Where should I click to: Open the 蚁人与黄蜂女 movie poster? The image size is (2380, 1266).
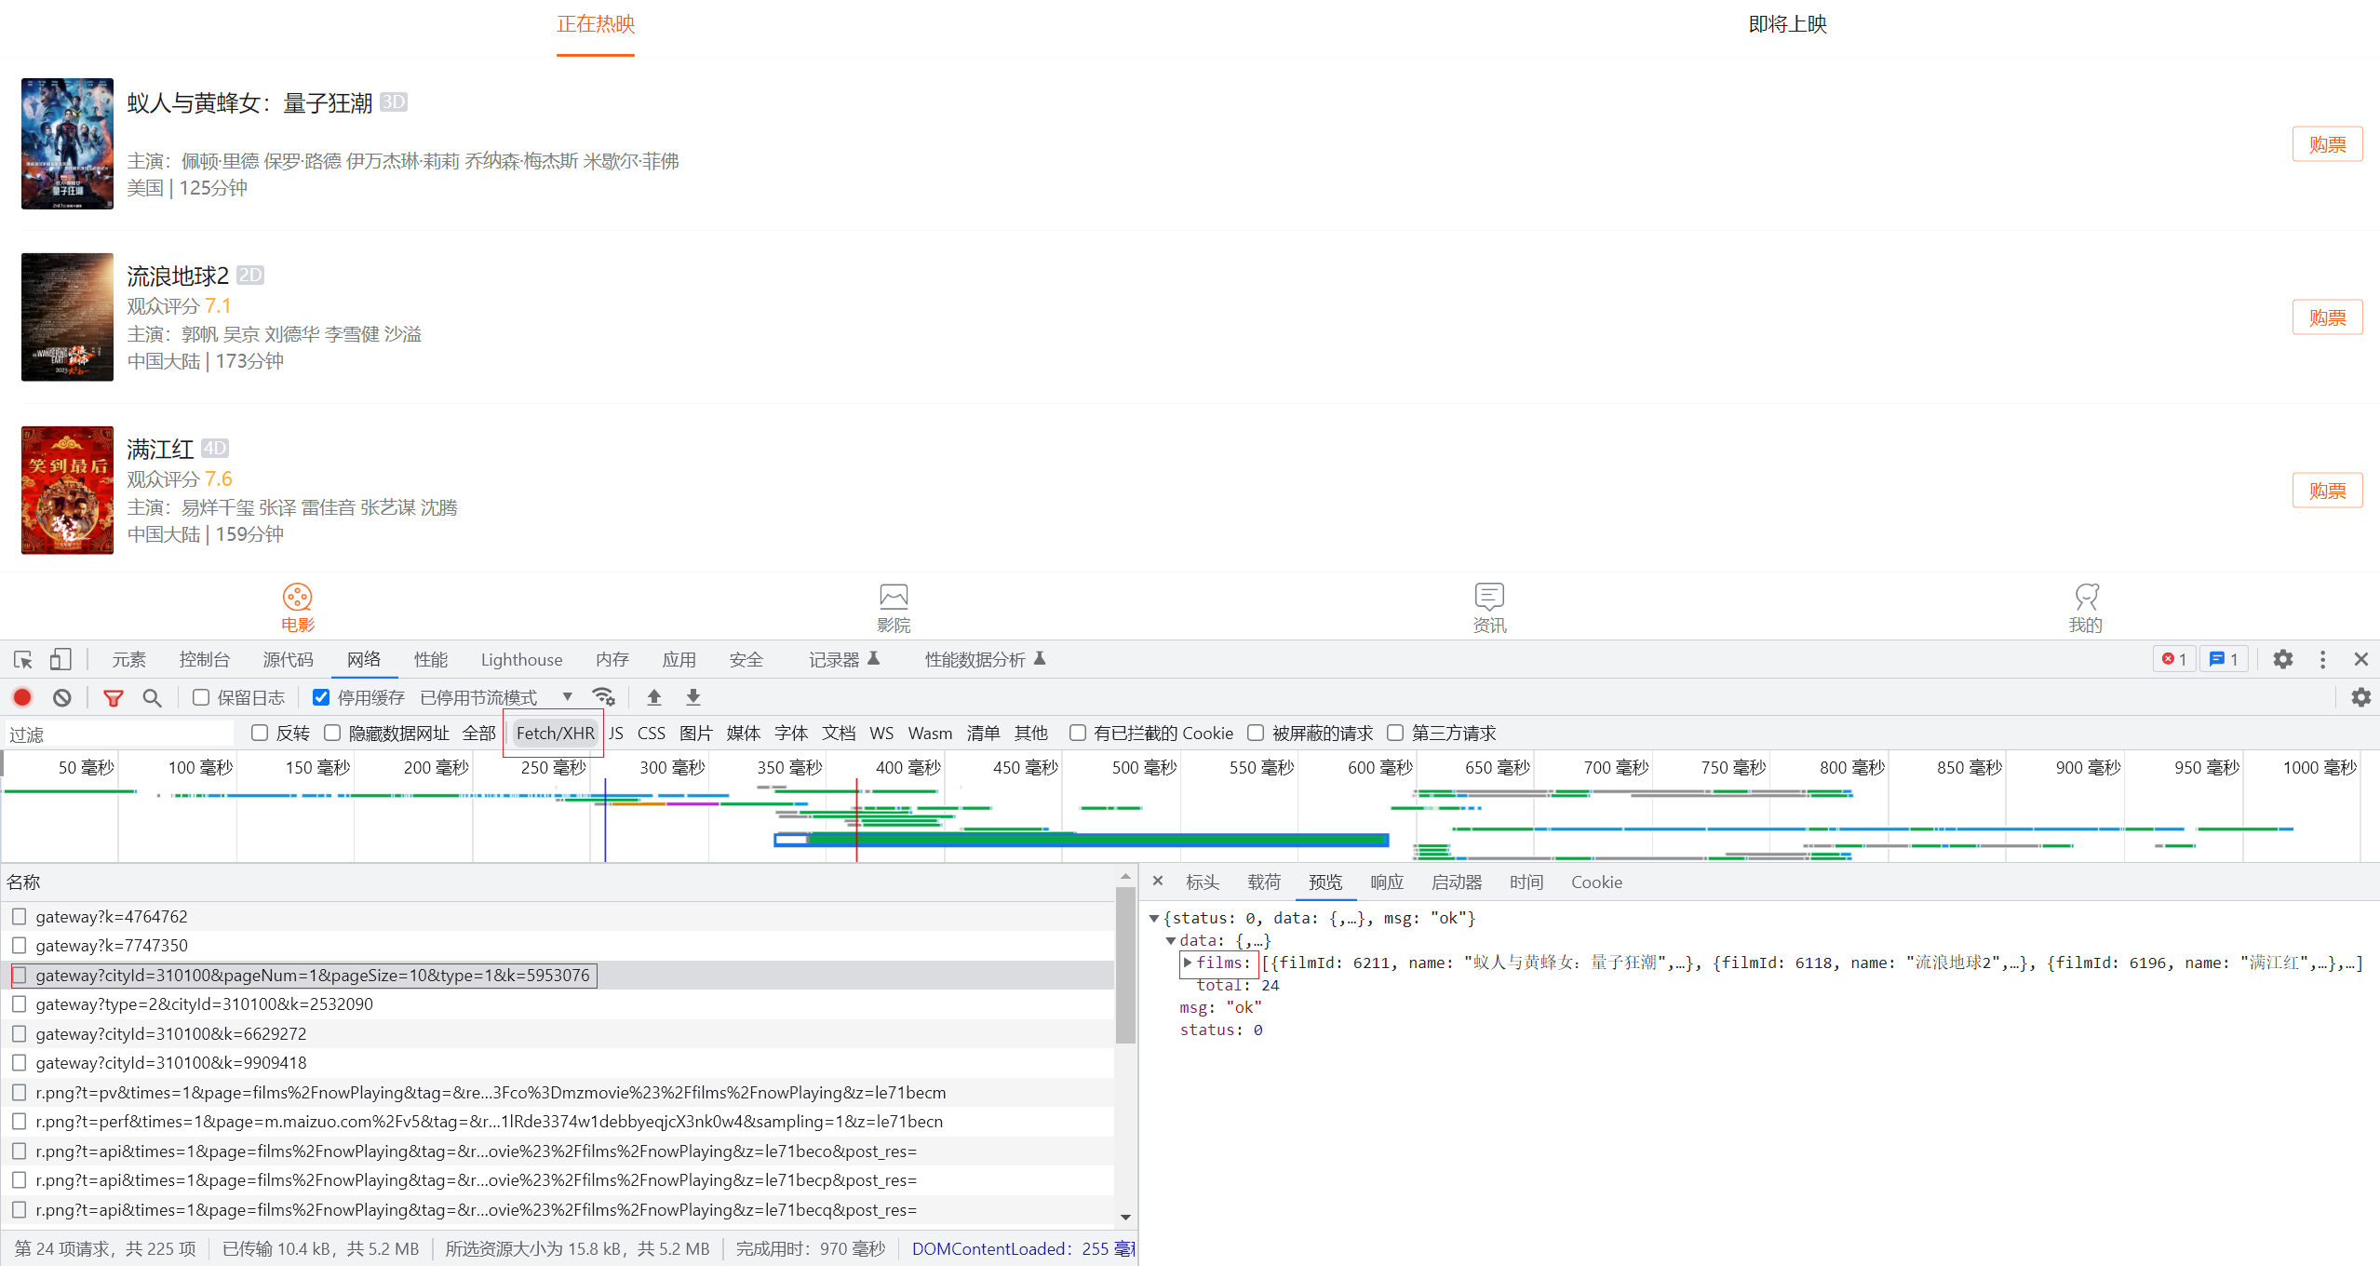coord(67,143)
